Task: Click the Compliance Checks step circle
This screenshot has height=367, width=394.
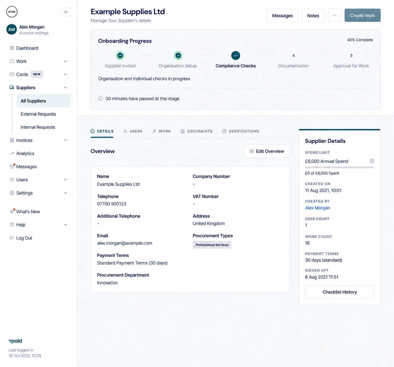Action: (x=236, y=55)
